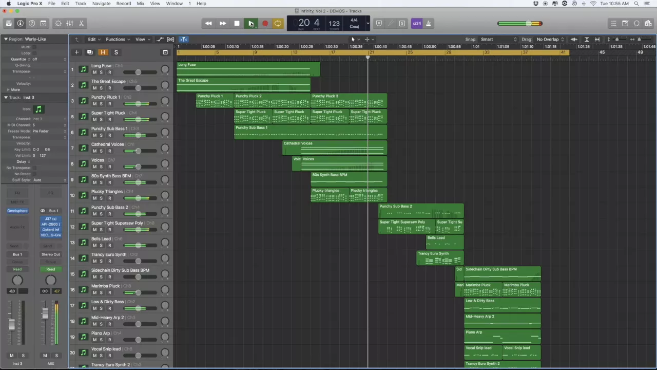Toggle the yellow Cycle mode button
This screenshot has width=657, height=370.
click(x=278, y=23)
